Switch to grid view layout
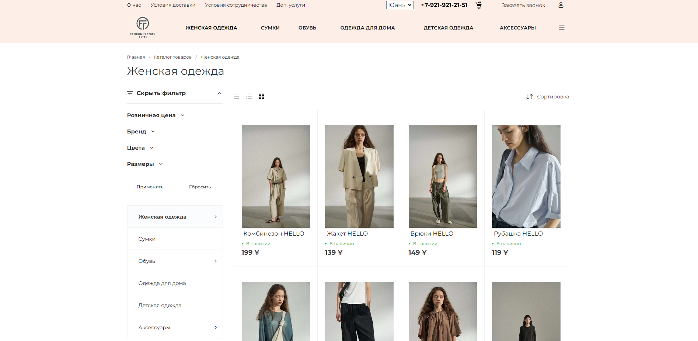Viewport: 698px width, 341px height. 262,96
